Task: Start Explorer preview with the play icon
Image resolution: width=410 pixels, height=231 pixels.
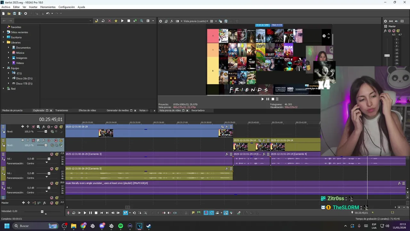Action: 122,21
